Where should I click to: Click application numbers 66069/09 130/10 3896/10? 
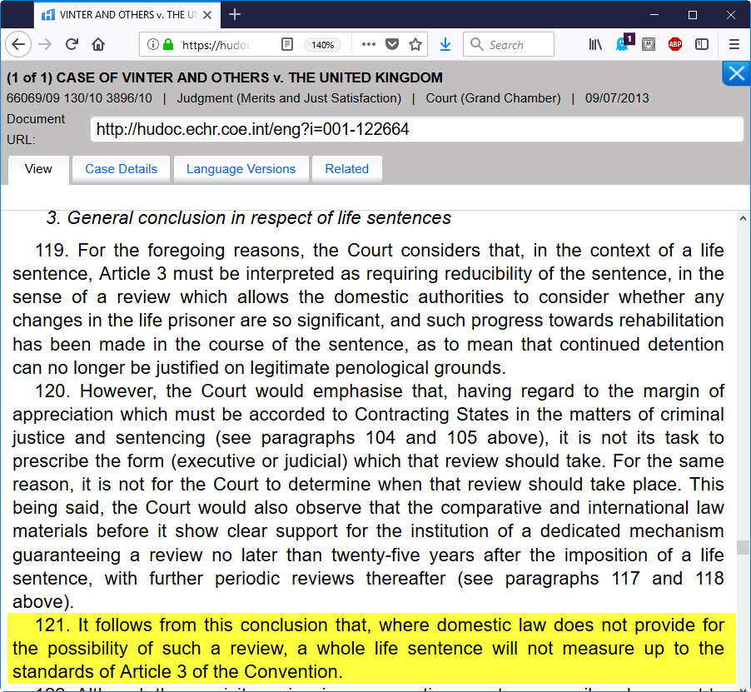point(79,98)
